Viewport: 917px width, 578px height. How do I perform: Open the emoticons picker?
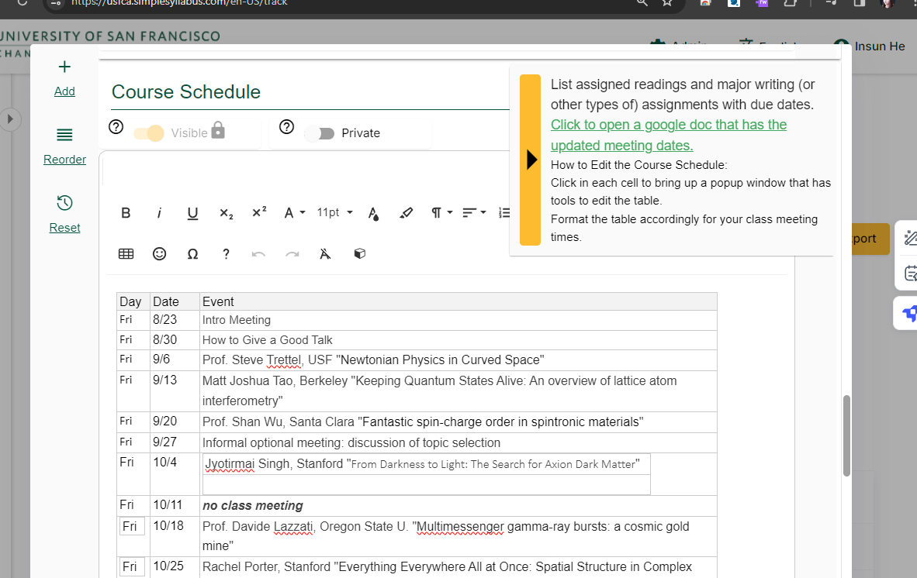coord(159,253)
